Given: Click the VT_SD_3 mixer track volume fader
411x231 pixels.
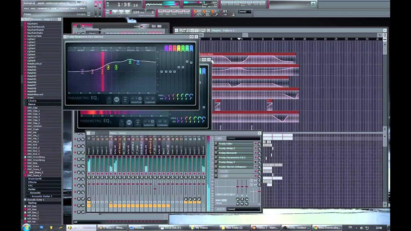Looking at the screenshot, I should pyautogui.click(x=155, y=189).
